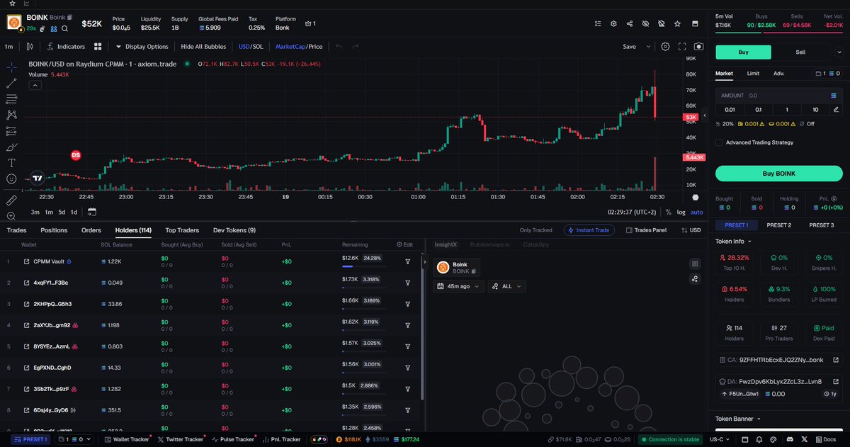850x447 pixels.
Task: Select the pattern drawing tool
Action: 11,115
